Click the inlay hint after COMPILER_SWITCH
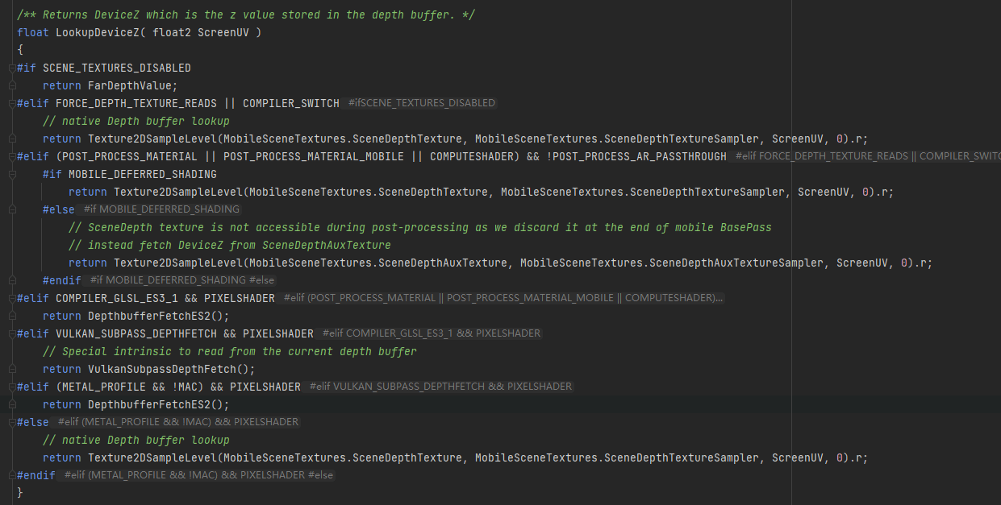1001x505 pixels. (420, 103)
